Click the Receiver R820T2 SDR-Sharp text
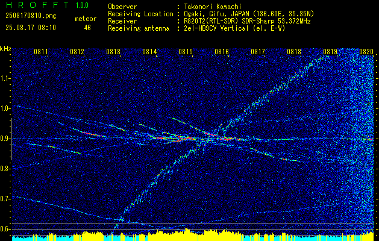Image resolution: width=379 pixels, height=241 pixels. coord(247,21)
